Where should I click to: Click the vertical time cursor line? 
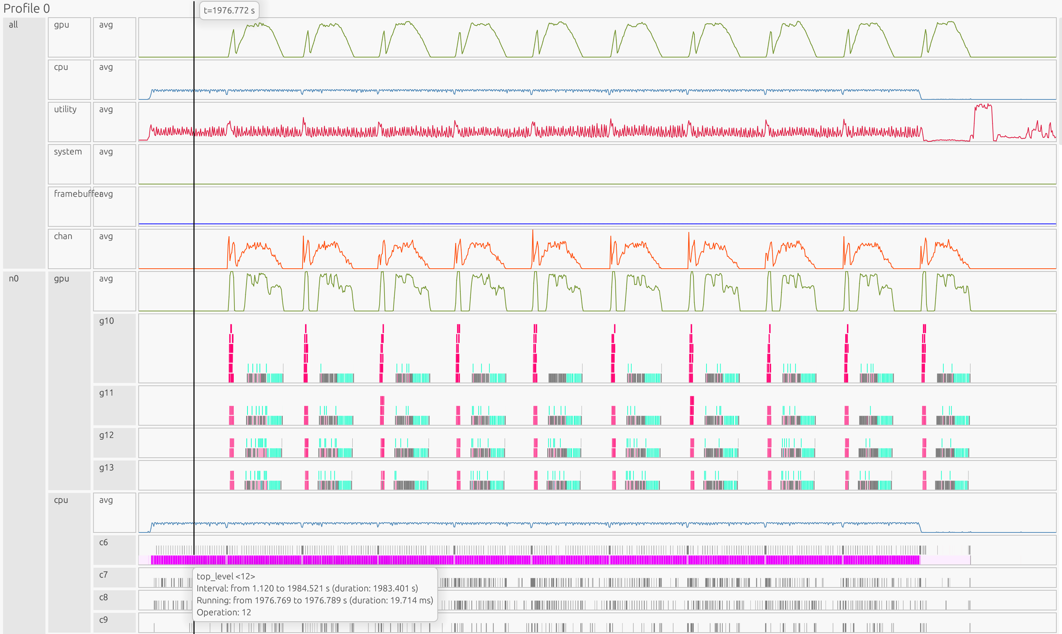click(x=195, y=299)
